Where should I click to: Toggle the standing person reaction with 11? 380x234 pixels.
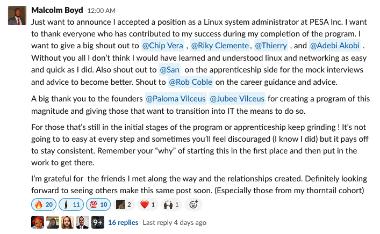71,204
